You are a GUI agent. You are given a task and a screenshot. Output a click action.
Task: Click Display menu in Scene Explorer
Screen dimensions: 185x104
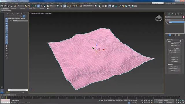point(14,14)
